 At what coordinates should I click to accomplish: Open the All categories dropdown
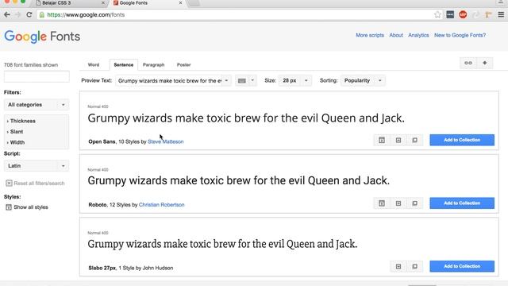[37, 105]
